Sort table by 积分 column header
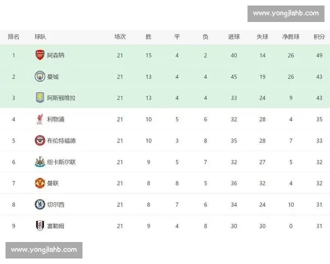Screen dimensions: 330x264 (319, 37)
